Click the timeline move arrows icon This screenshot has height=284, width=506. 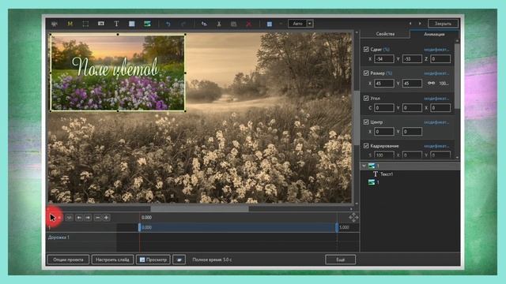click(353, 218)
